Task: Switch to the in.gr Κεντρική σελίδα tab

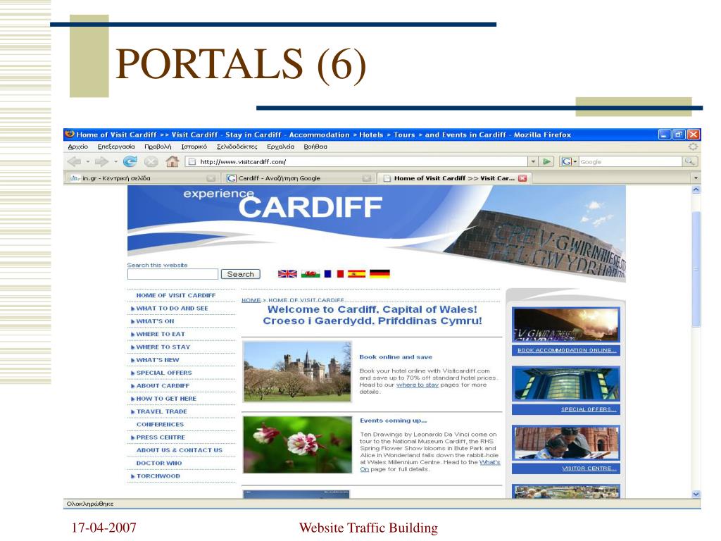Action: coord(142,178)
